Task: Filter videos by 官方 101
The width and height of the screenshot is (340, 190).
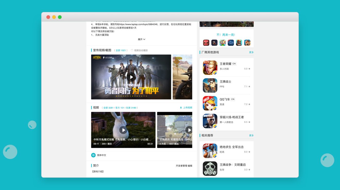Action: 120,108
